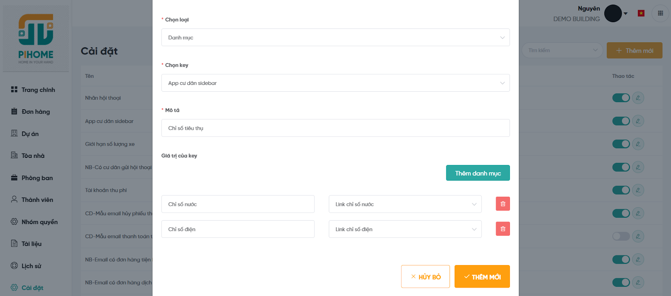Edit the Nhắn hội thoại setting
671x296 pixels.
(x=638, y=98)
